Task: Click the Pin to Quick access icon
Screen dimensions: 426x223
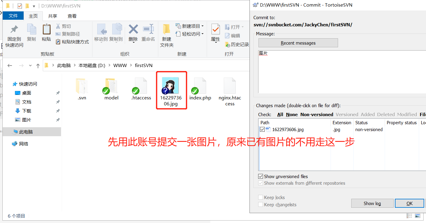Action: [x=14, y=30]
